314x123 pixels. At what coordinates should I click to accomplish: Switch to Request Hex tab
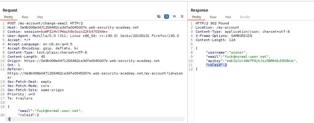point(40,17)
